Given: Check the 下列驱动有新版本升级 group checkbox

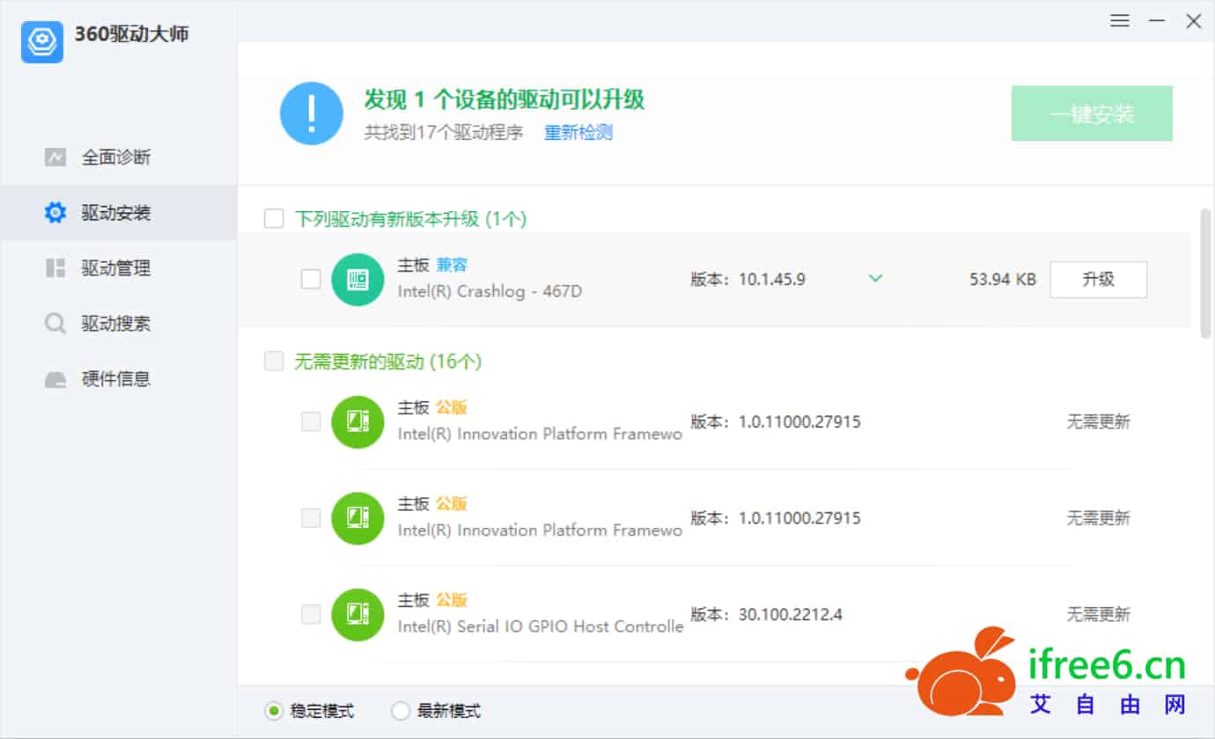Looking at the screenshot, I should [274, 218].
